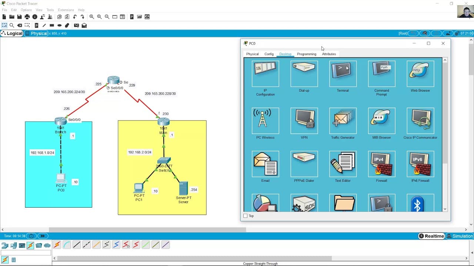This screenshot has width=474, height=266.
Task: Select the orange fiber cable
Action: coord(96,245)
